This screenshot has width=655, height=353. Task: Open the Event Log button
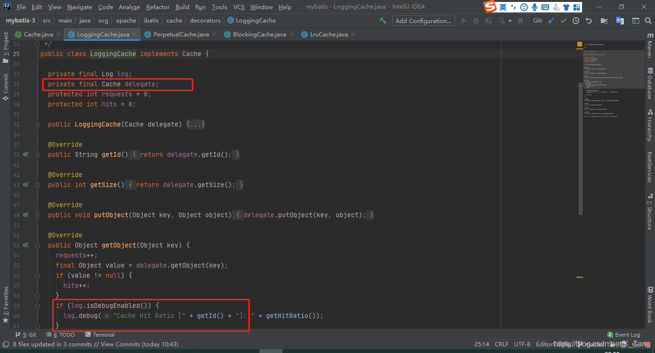[623, 334]
